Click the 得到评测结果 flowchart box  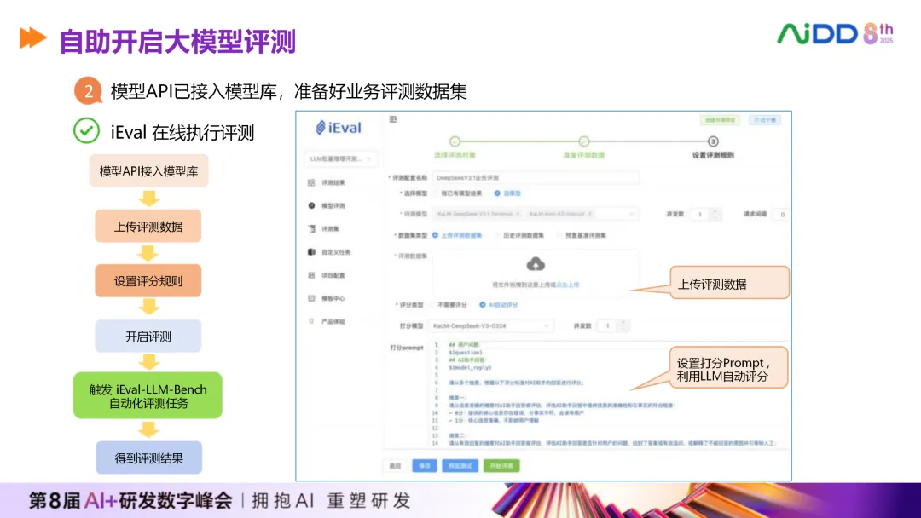(x=148, y=458)
